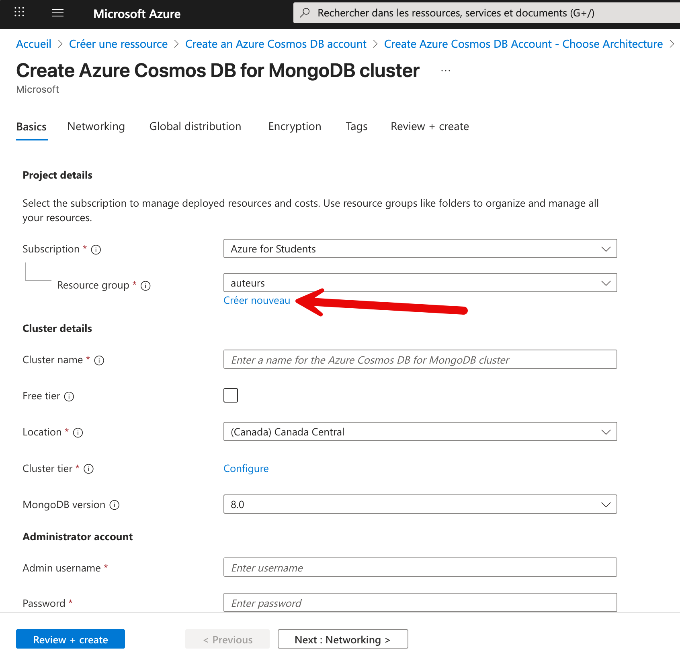This screenshot has height=659, width=680.
Task: Click the search magnifier icon
Action: [x=305, y=12]
